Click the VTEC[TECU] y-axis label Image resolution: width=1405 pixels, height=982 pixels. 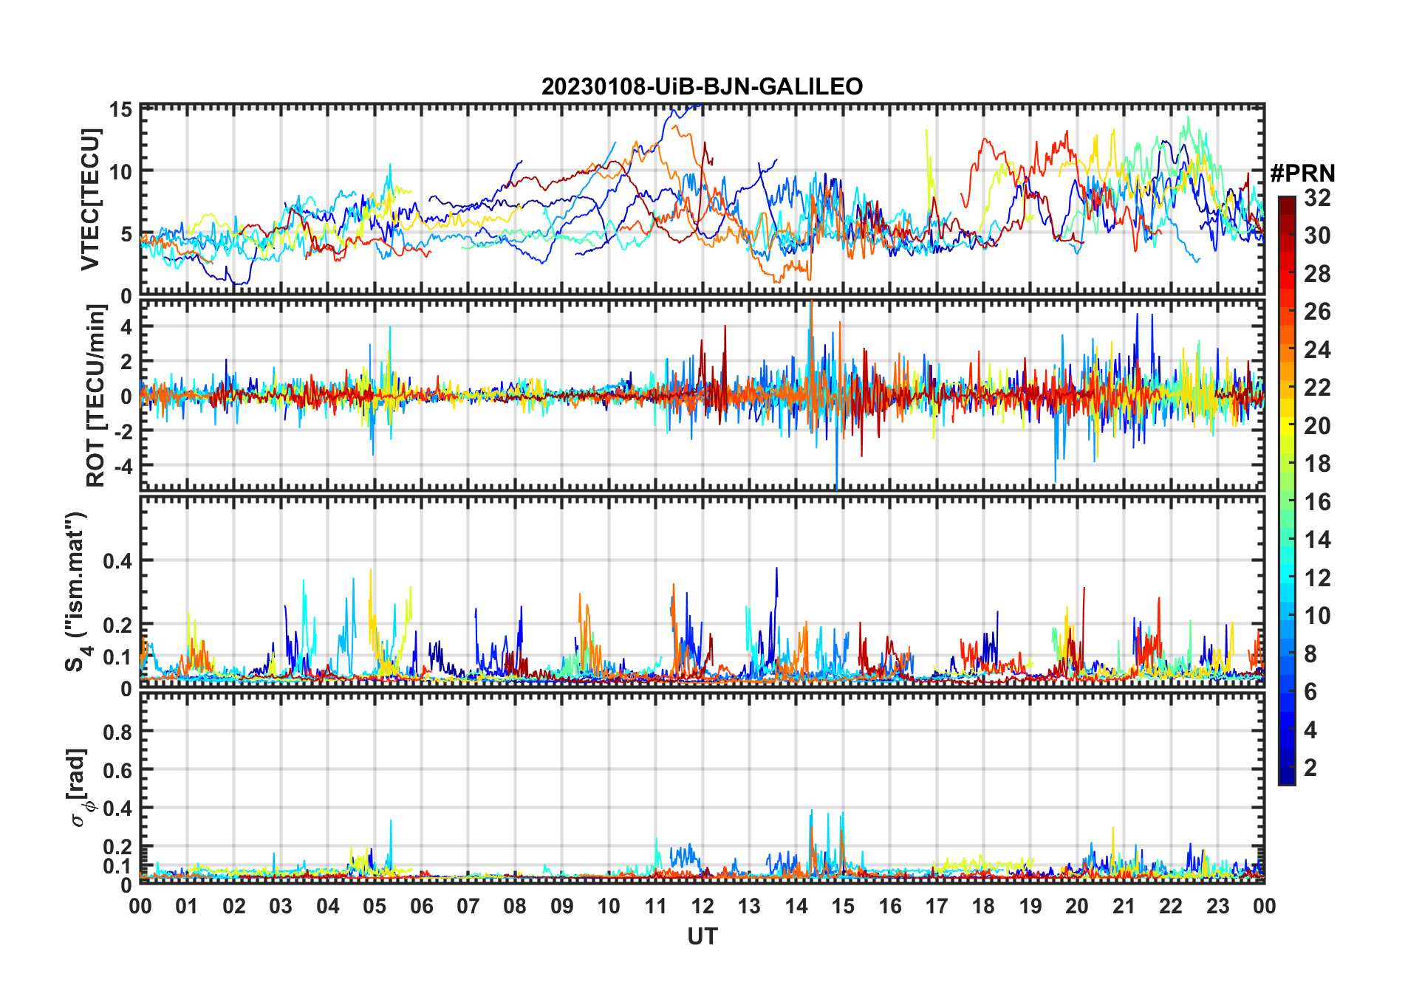click(x=90, y=199)
